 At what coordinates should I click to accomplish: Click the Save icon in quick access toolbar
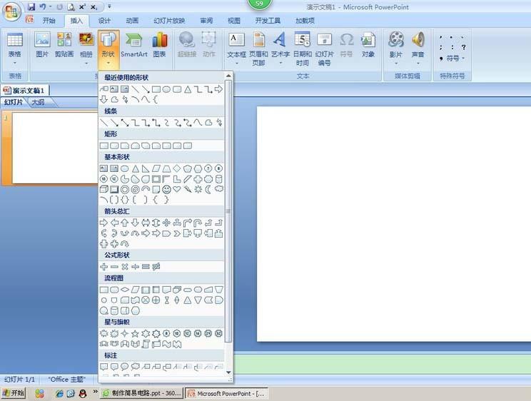point(31,6)
